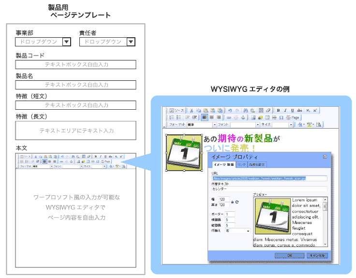The image size is (356, 278).
Task: Open the フォーマット dropdown in the example editor
Action: [x=202, y=125]
